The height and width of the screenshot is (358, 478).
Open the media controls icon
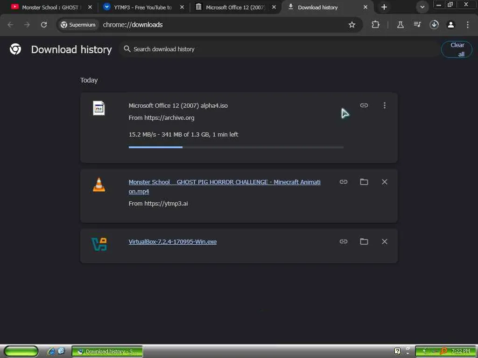click(x=417, y=25)
